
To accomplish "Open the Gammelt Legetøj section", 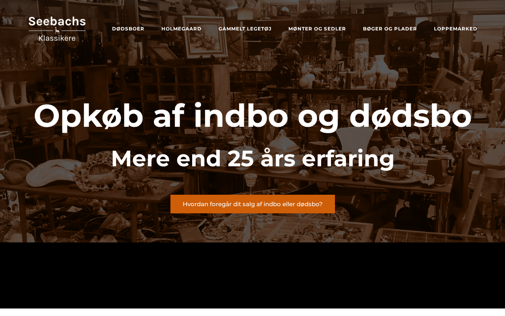I will pos(245,29).
